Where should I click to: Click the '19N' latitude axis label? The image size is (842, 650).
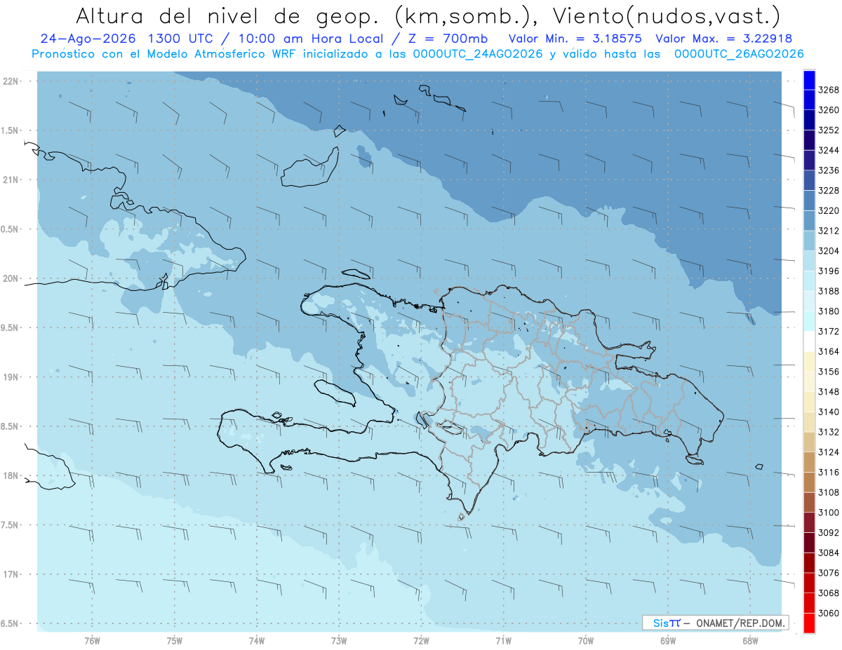tap(11, 377)
